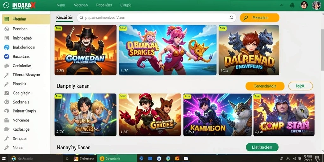This screenshot has height=162, width=324.
Task: Click the magnifier icon inside search bar
Action: tap(231, 18)
